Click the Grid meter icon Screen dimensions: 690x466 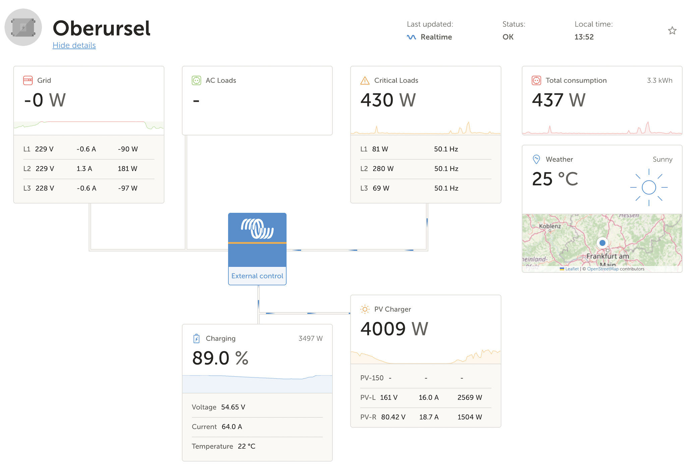pyautogui.click(x=28, y=80)
